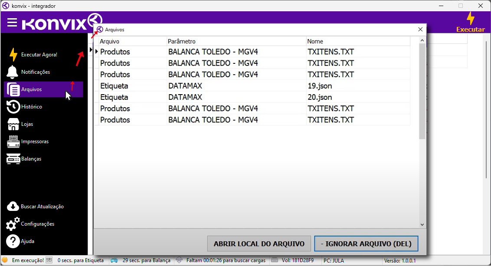Select Etiqueta cell in the 20.json row
Screen dimensions: 491x266
tap(133, 97)
